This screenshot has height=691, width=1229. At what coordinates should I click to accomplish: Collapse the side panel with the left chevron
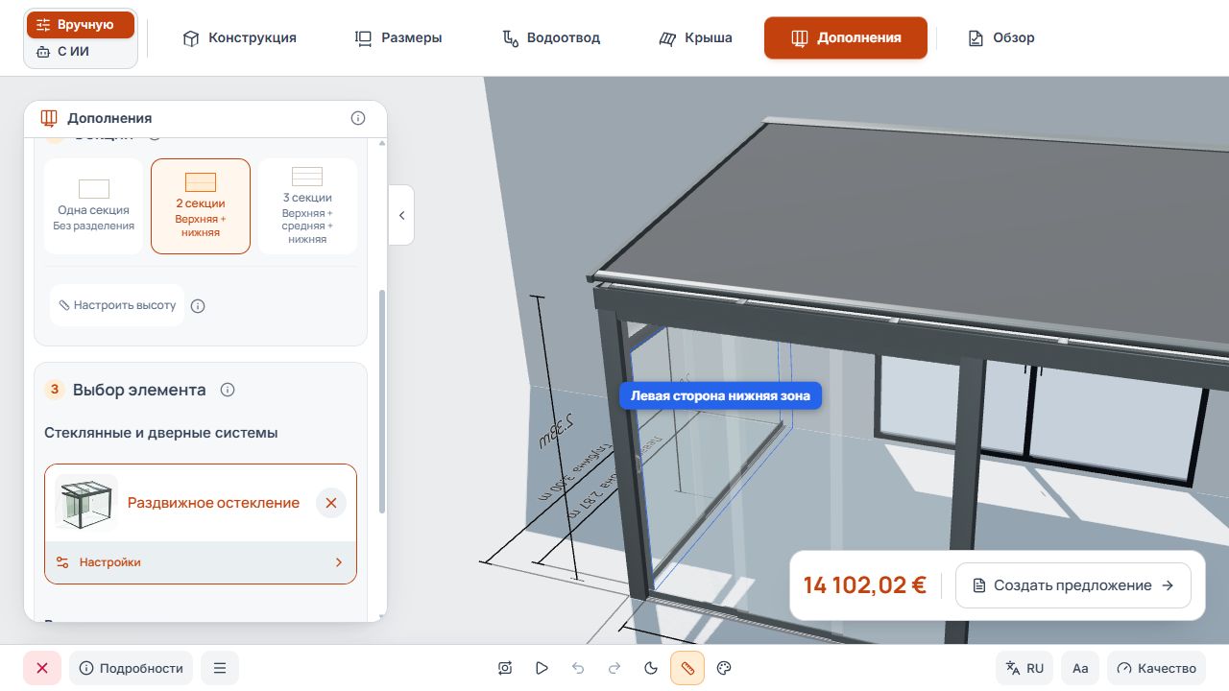(401, 215)
